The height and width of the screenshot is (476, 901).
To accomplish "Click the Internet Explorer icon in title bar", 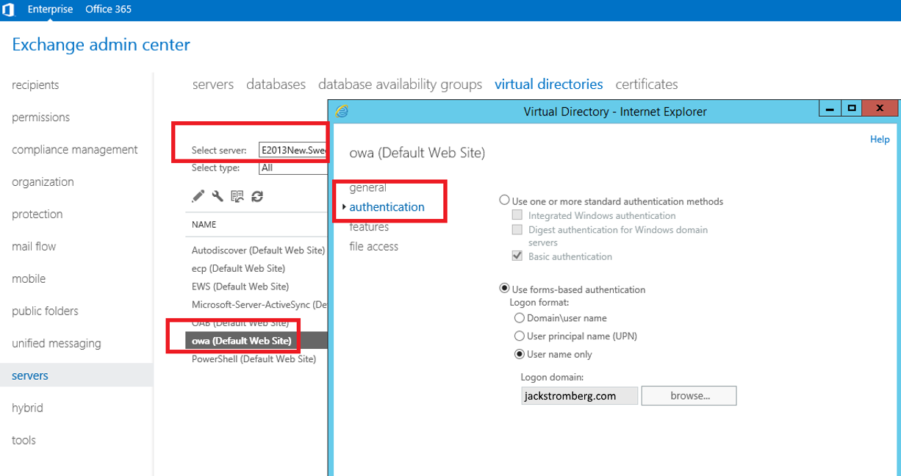I will point(342,111).
